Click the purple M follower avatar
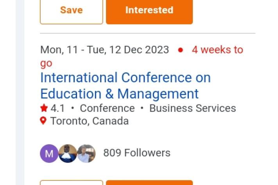Image resolution: width=278 pixels, height=185 pixels. [x=49, y=153]
